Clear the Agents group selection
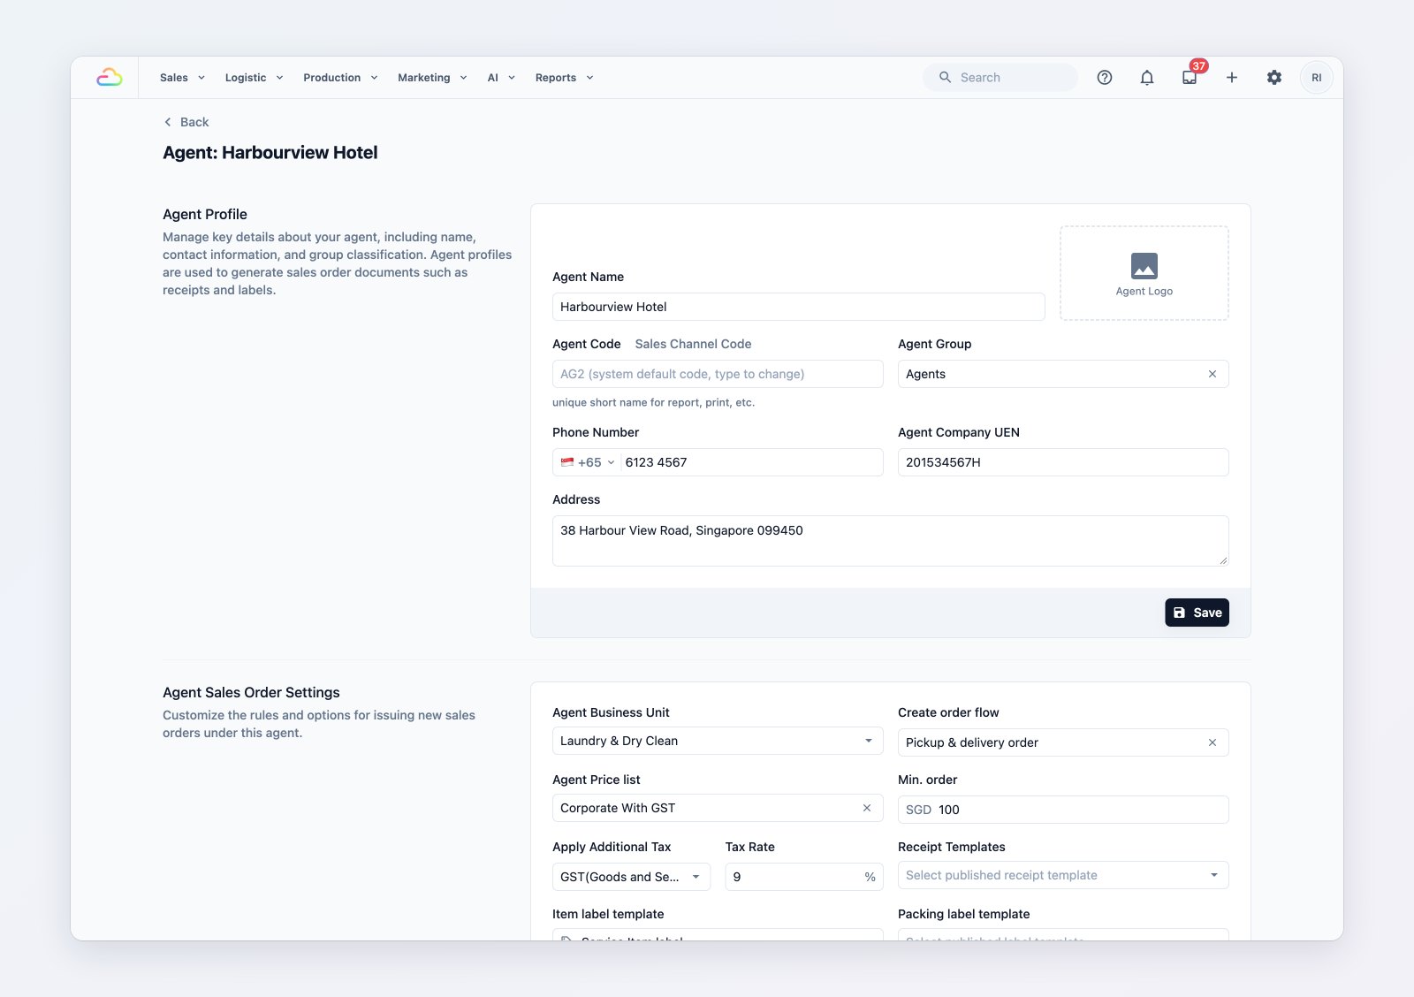 1213,374
